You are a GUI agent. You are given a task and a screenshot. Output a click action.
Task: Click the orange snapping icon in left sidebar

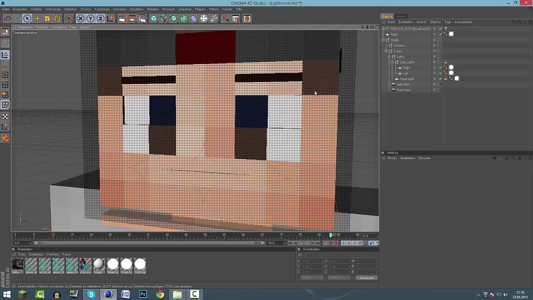5,138
